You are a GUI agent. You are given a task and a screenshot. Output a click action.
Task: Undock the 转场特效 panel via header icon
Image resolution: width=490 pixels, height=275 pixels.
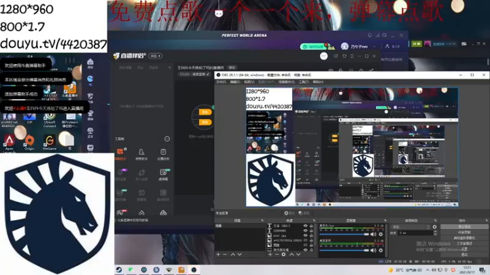tap(435, 221)
